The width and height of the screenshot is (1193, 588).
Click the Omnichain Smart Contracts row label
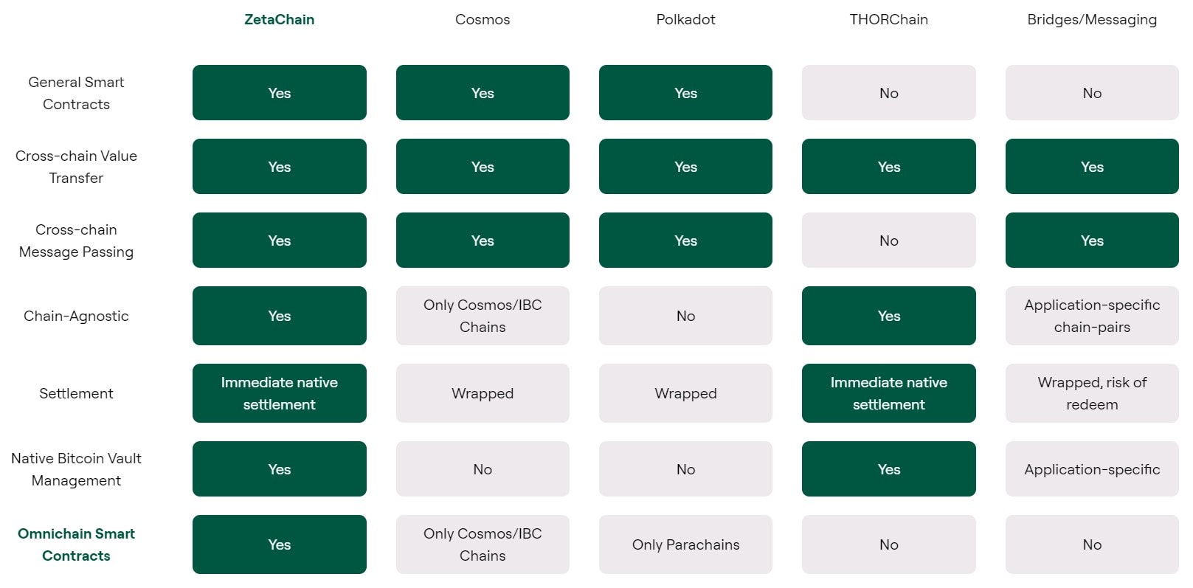[x=76, y=544]
